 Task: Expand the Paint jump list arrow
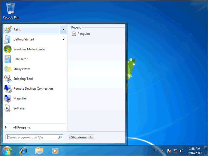coord(63,30)
